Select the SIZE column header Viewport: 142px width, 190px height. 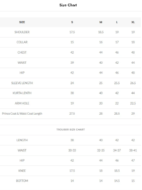(22, 22)
